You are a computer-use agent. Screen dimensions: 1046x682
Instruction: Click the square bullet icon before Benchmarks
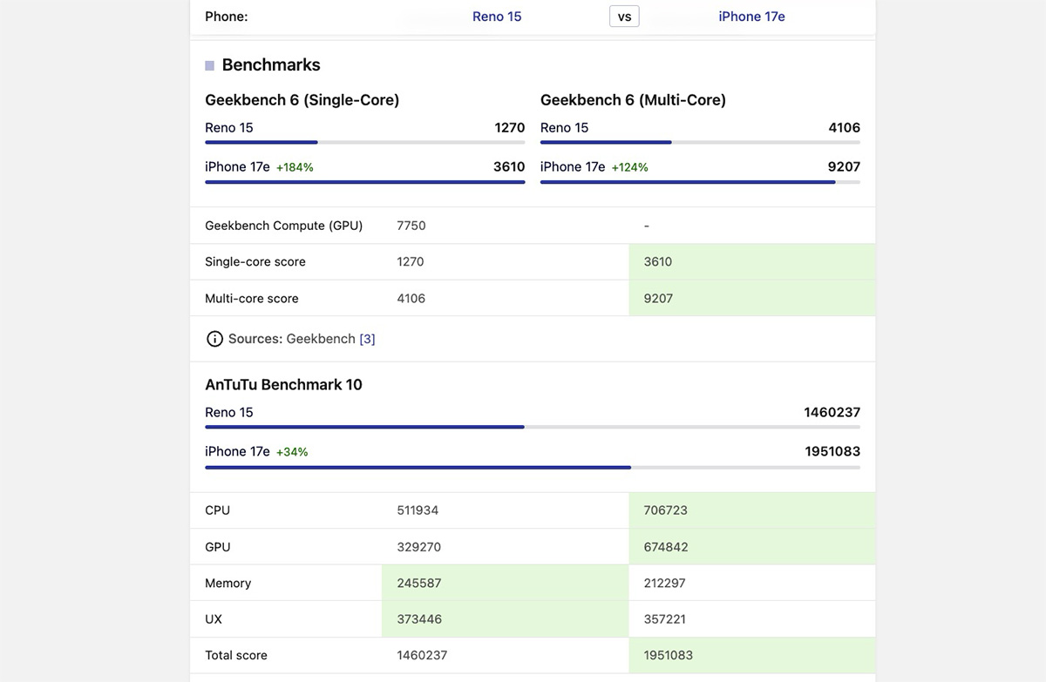pyautogui.click(x=209, y=65)
